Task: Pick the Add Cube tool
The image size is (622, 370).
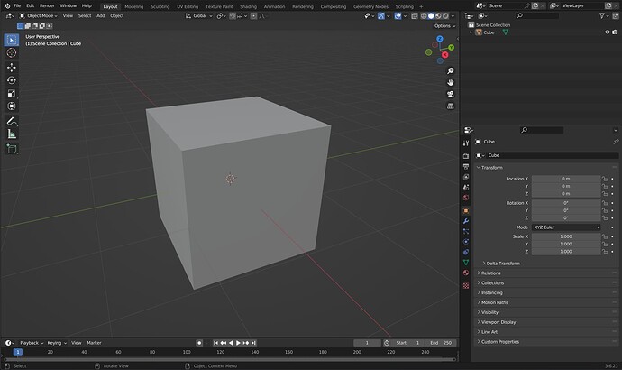Action: [x=12, y=149]
